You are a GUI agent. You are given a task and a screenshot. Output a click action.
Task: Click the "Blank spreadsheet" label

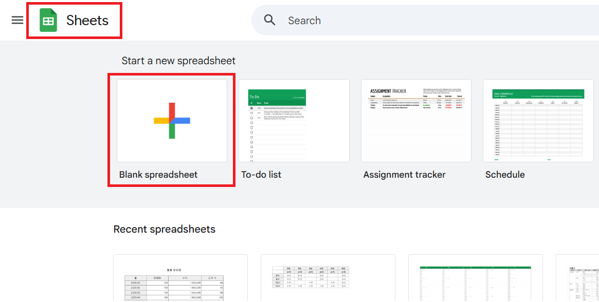(158, 175)
